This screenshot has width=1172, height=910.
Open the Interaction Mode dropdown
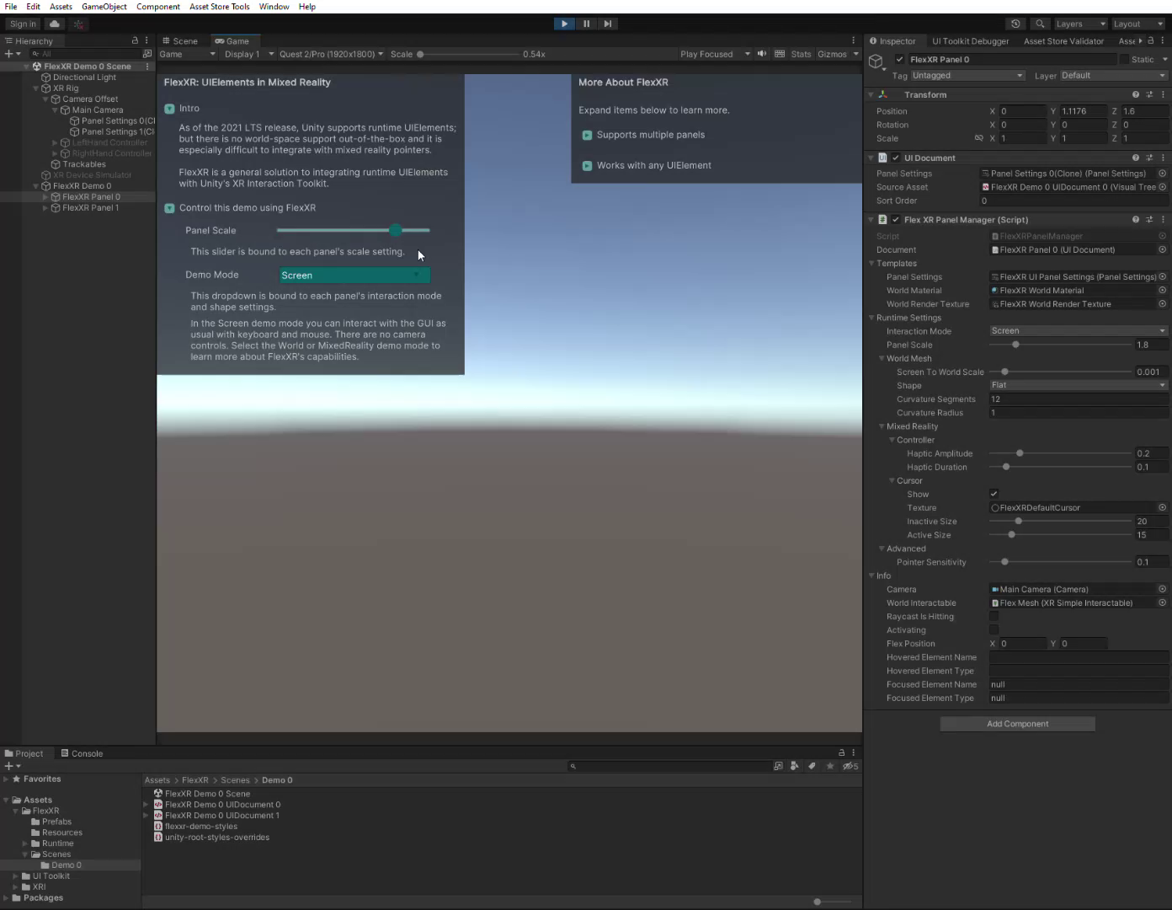coord(1079,331)
